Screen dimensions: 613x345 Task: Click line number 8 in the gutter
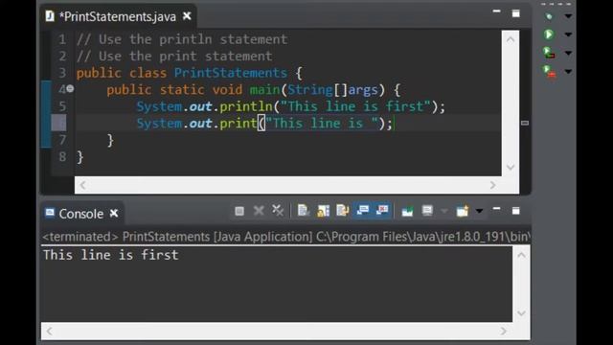click(62, 157)
